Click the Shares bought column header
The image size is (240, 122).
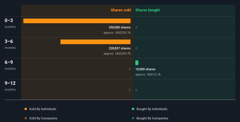148,10
